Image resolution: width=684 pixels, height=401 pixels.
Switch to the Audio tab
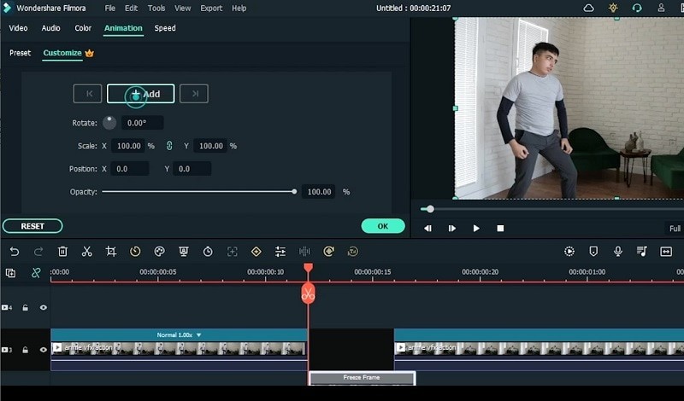pos(50,28)
